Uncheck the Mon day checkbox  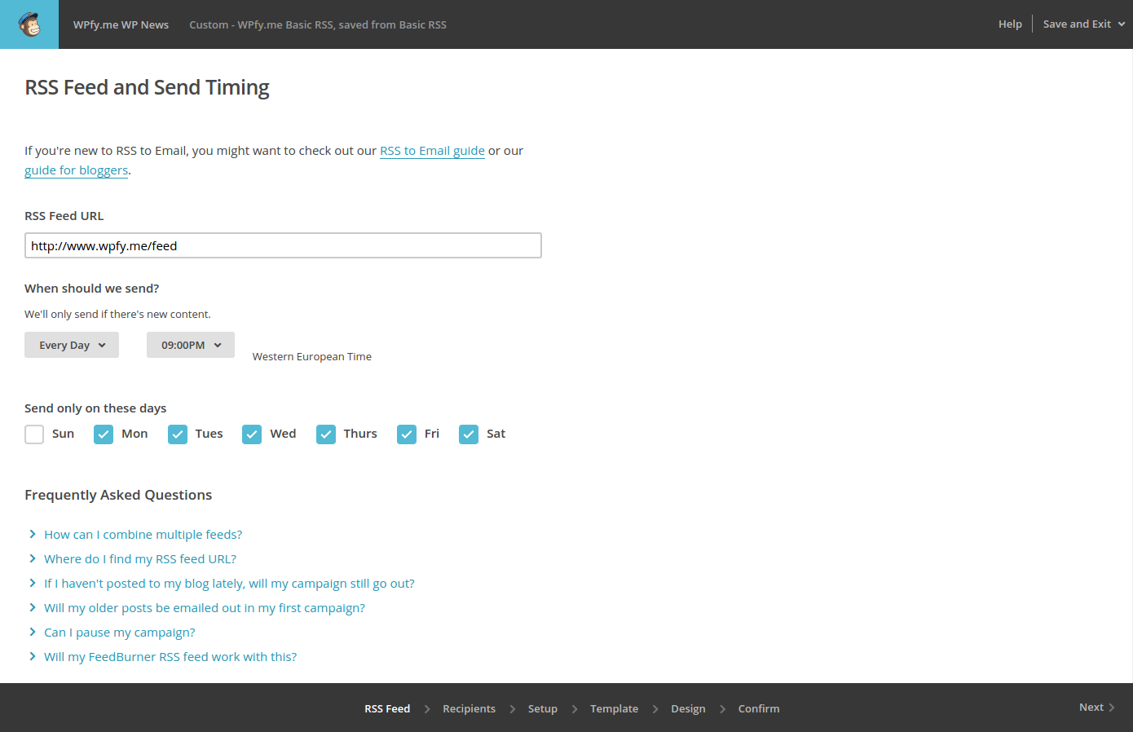104,434
